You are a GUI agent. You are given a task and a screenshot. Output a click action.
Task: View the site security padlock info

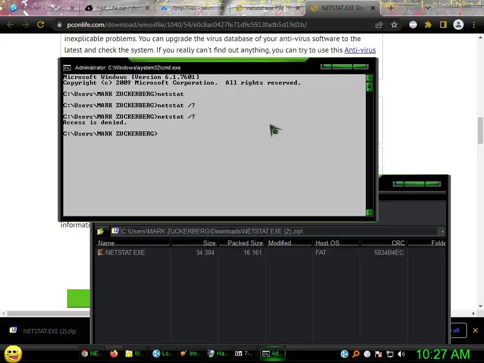(60, 25)
